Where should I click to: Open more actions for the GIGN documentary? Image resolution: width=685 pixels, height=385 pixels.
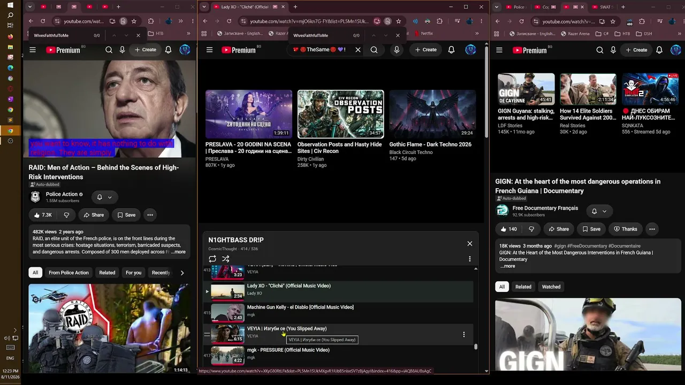pyautogui.click(x=652, y=229)
